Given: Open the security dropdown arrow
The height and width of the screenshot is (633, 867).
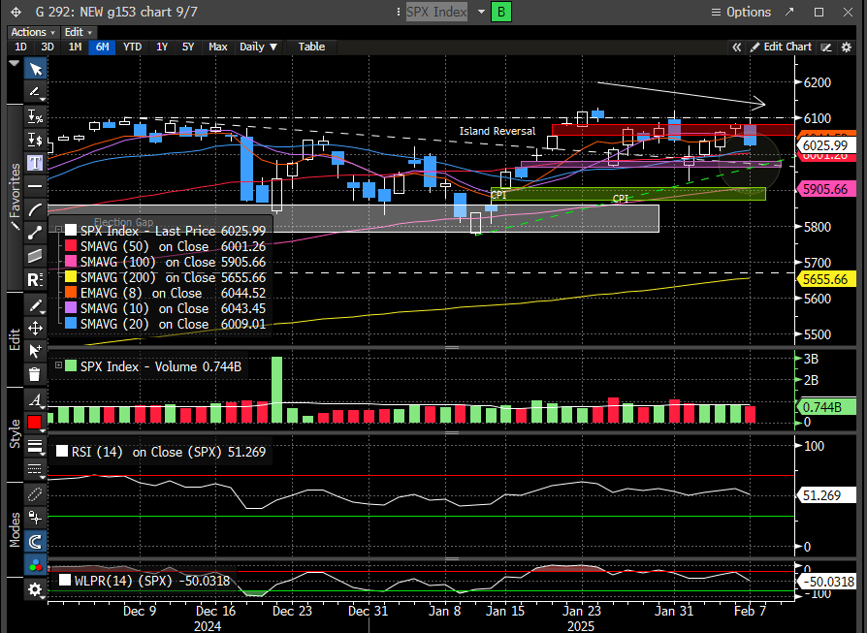Looking at the screenshot, I should [x=480, y=12].
